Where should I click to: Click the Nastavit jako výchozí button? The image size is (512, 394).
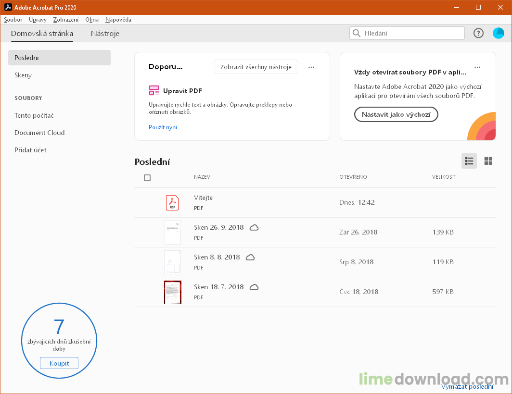click(396, 115)
